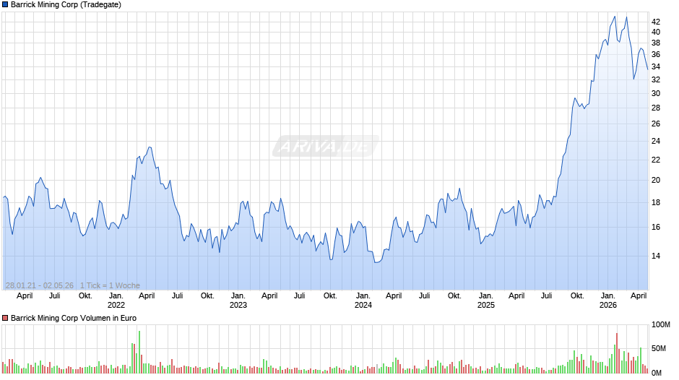This screenshot has width=679, height=380.
Task: Click the '1 Tick = 1 Woche' text
Action: (110, 285)
